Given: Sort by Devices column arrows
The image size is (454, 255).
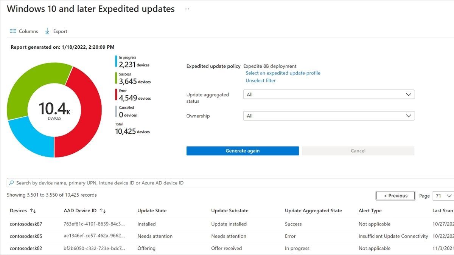Looking at the screenshot, I should pyautogui.click(x=33, y=211).
